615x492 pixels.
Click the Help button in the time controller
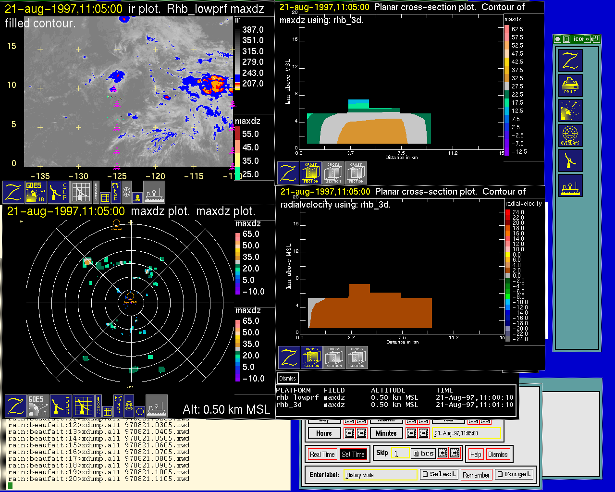476,455
